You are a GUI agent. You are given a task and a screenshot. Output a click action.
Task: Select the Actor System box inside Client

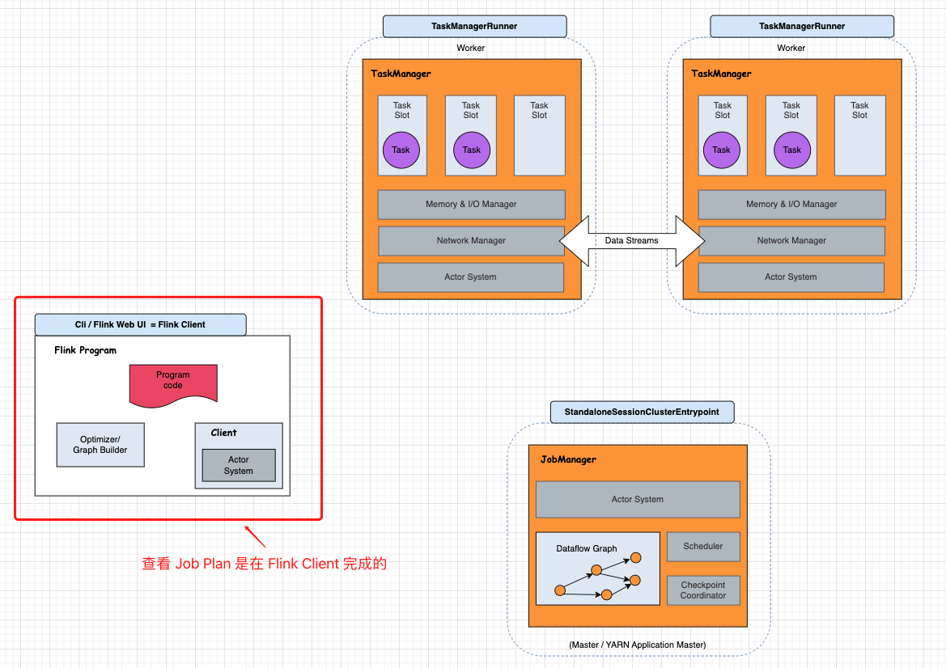tap(238, 466)
